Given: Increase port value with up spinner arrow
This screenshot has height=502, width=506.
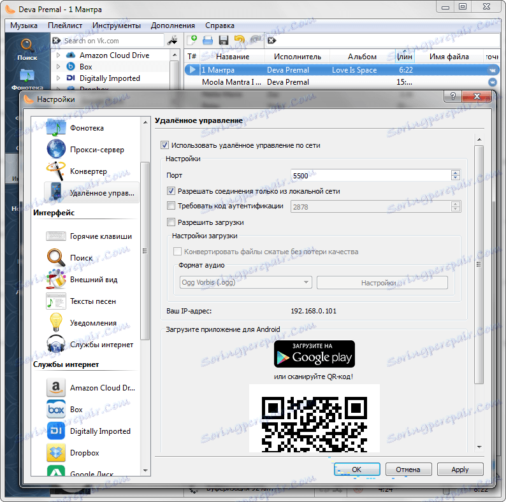Looking at the screenshot, I should [x=455, y=173].
